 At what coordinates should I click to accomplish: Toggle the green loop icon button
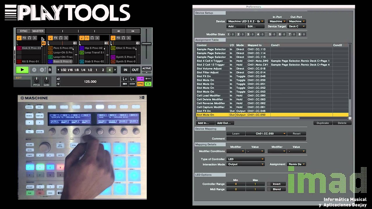(148, 84)
